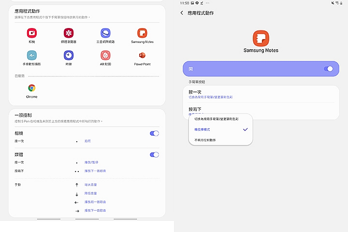Open the red Camera (相機) app action
Screen dimensions: 348x232
[32, 33]
